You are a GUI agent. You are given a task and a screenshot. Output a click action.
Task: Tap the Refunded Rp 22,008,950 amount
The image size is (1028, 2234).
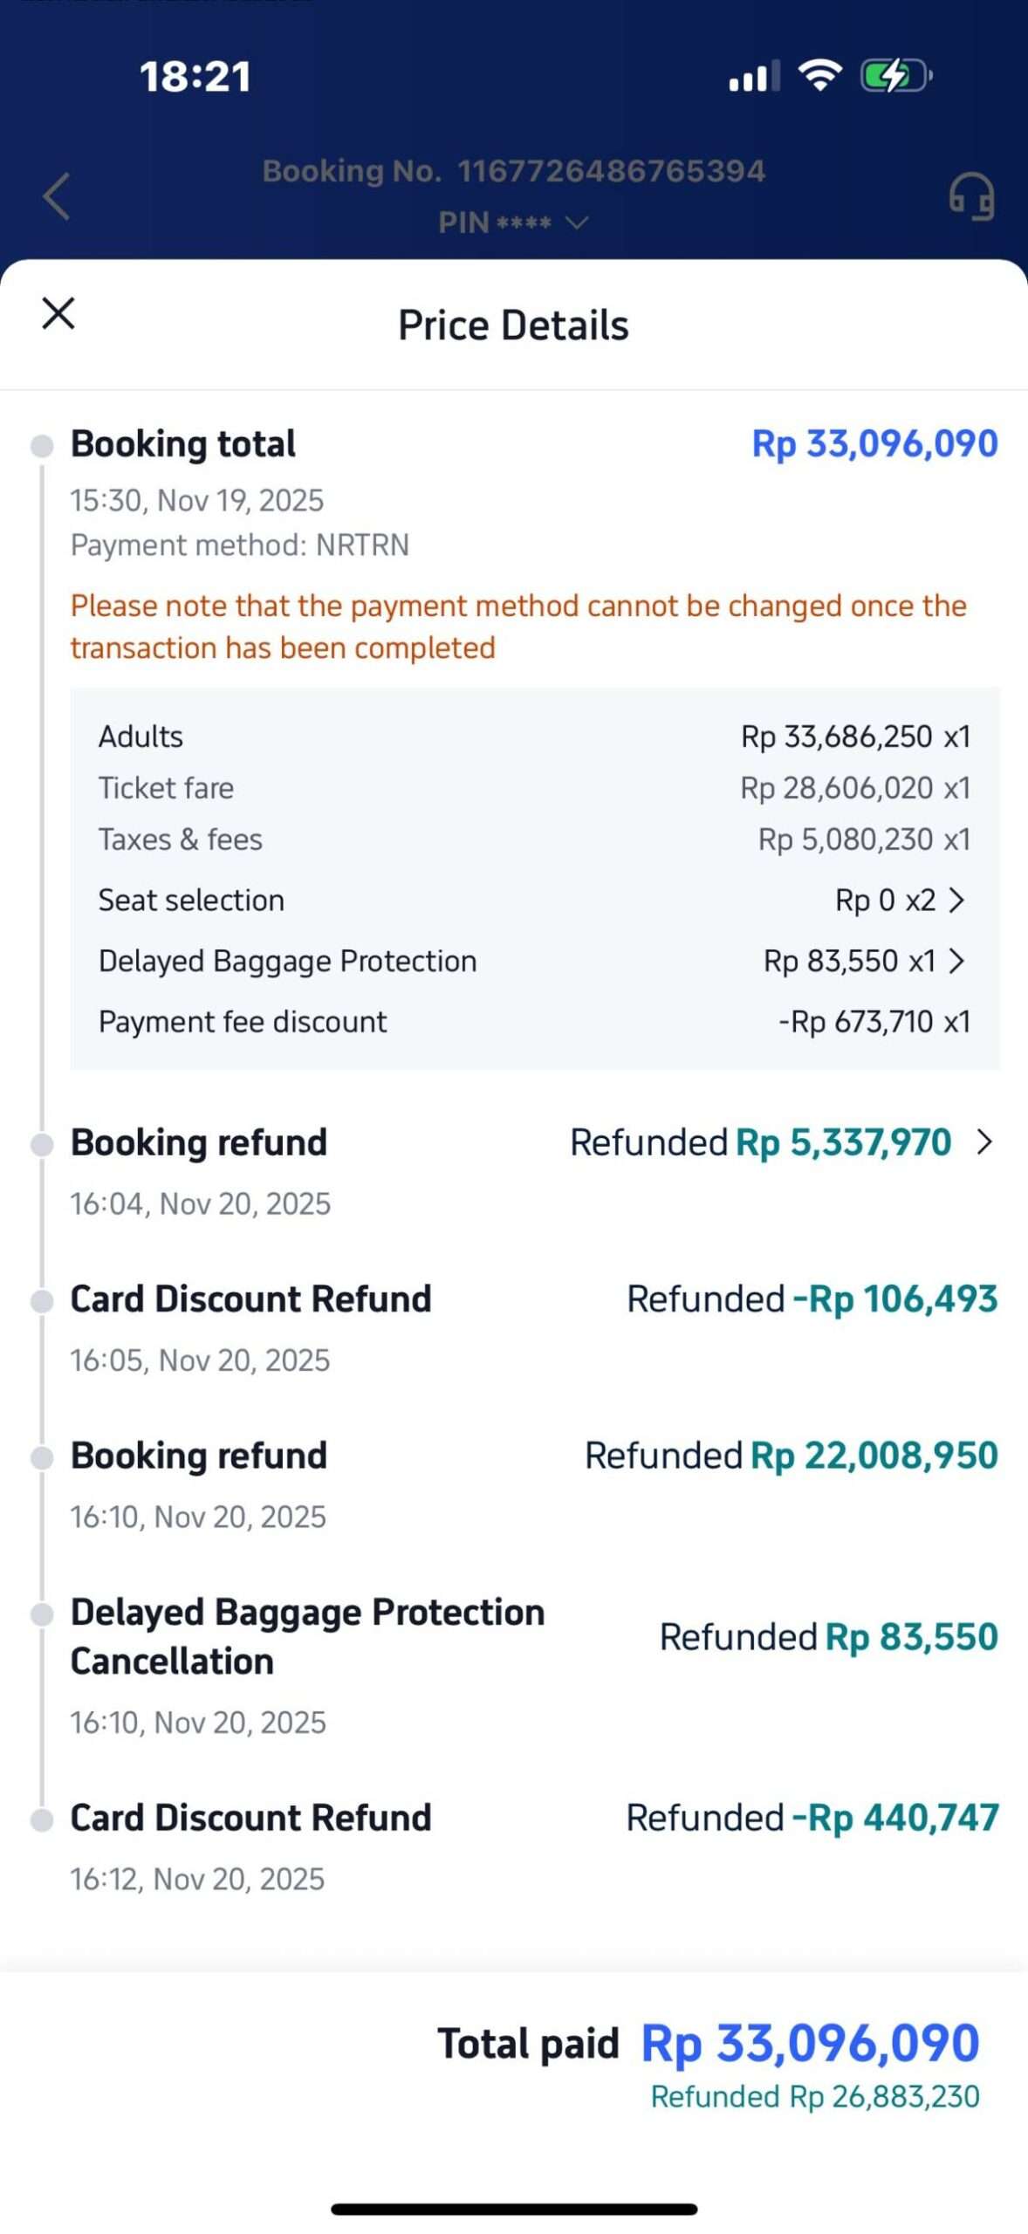(x=874, y=1456)
